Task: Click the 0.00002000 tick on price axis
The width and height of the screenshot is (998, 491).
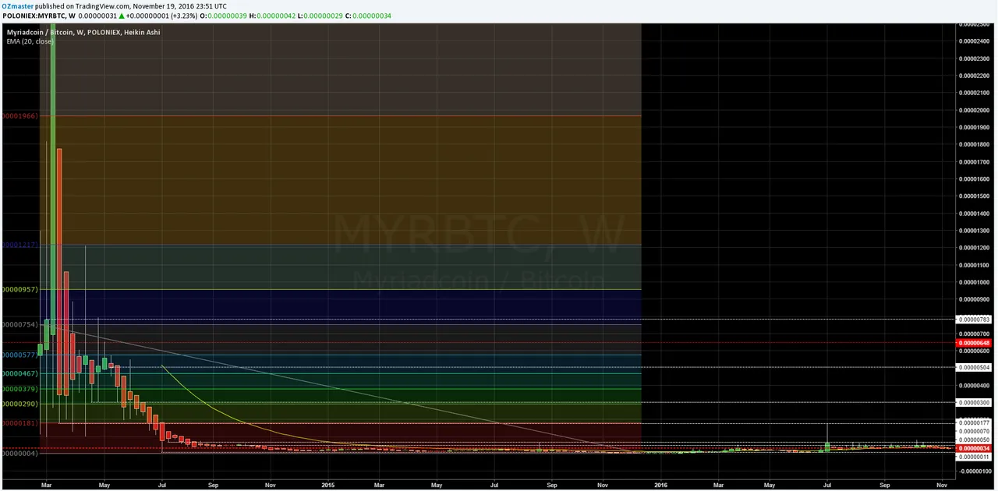Action: point(975,110)
